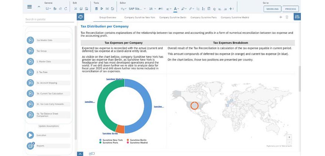325x156 pixels.
Task: Zoom out on the world map
Action: click(289, 142)
